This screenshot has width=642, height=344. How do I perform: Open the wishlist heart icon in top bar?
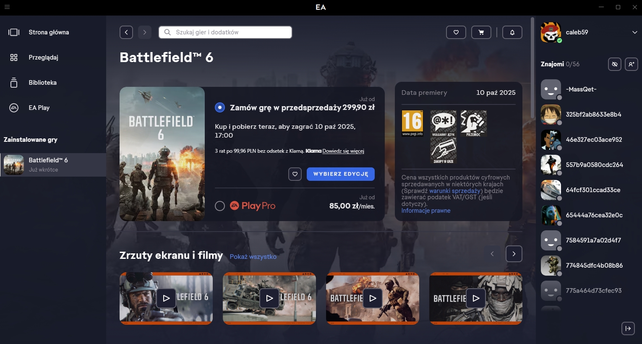pos(456,32)
